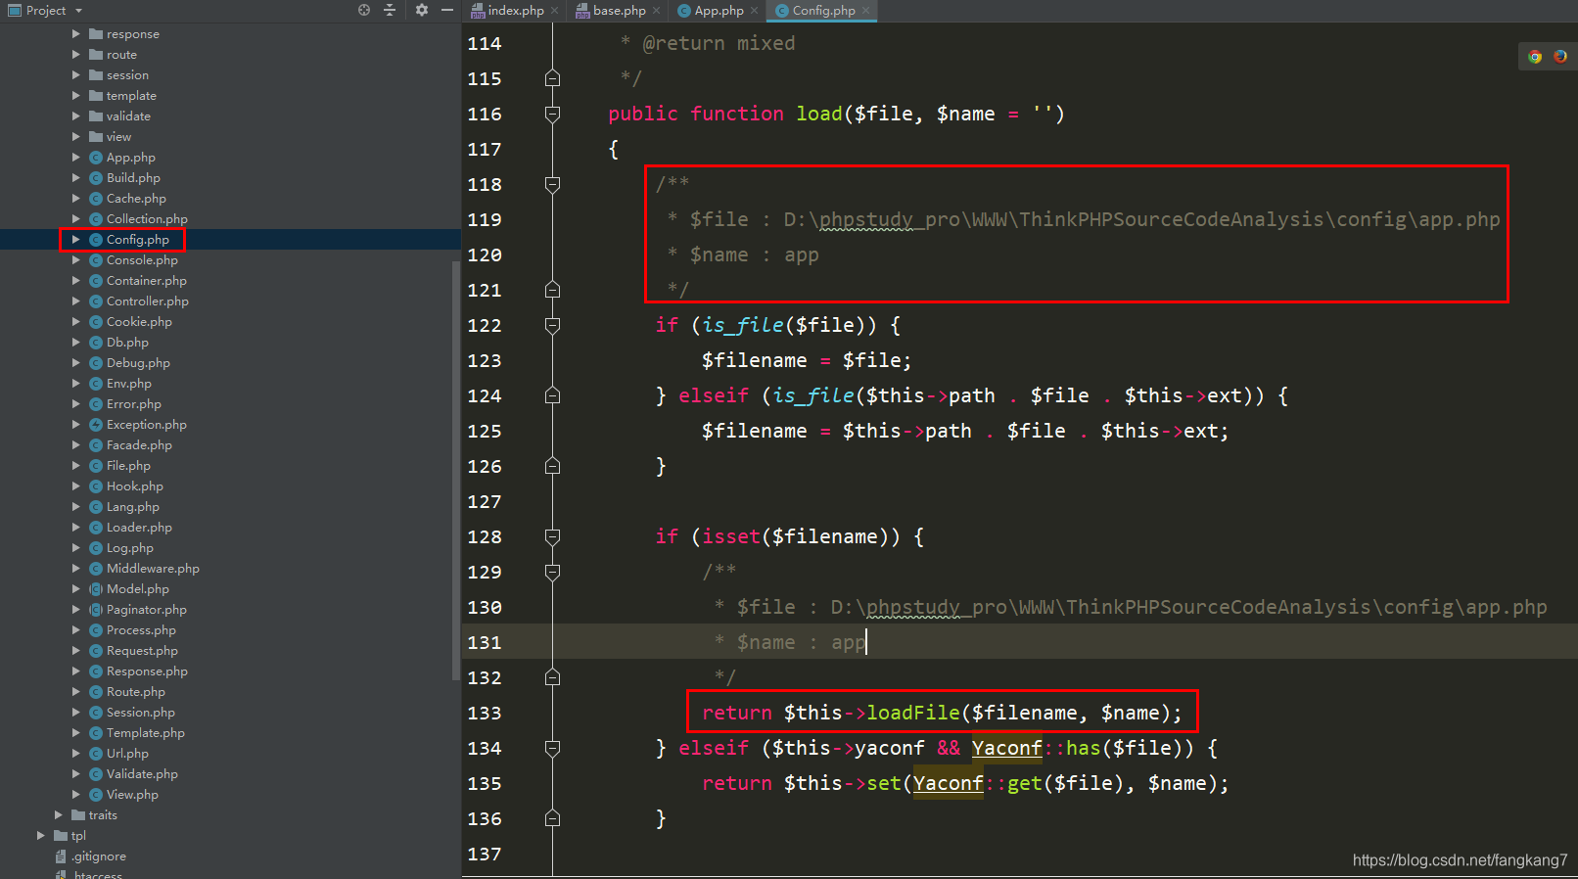Fold the elseif block at line 124
Screen dimensions: 1578x879
click(x=552, y=396)
